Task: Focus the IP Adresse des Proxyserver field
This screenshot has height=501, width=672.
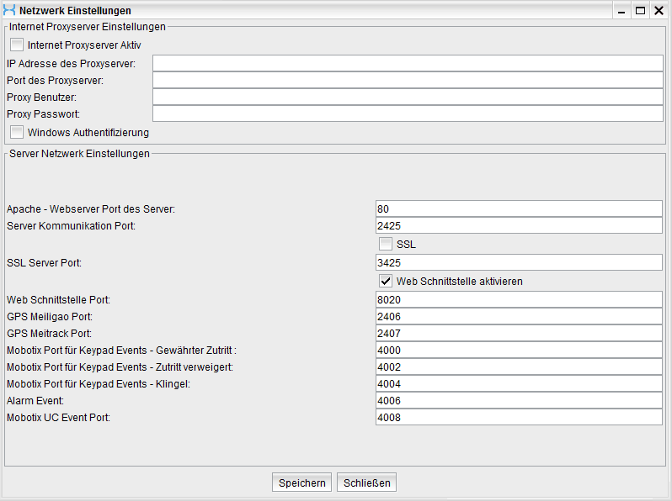Action: point(408,64)
